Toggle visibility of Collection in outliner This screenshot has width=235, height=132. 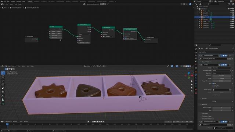click(231, 9)
